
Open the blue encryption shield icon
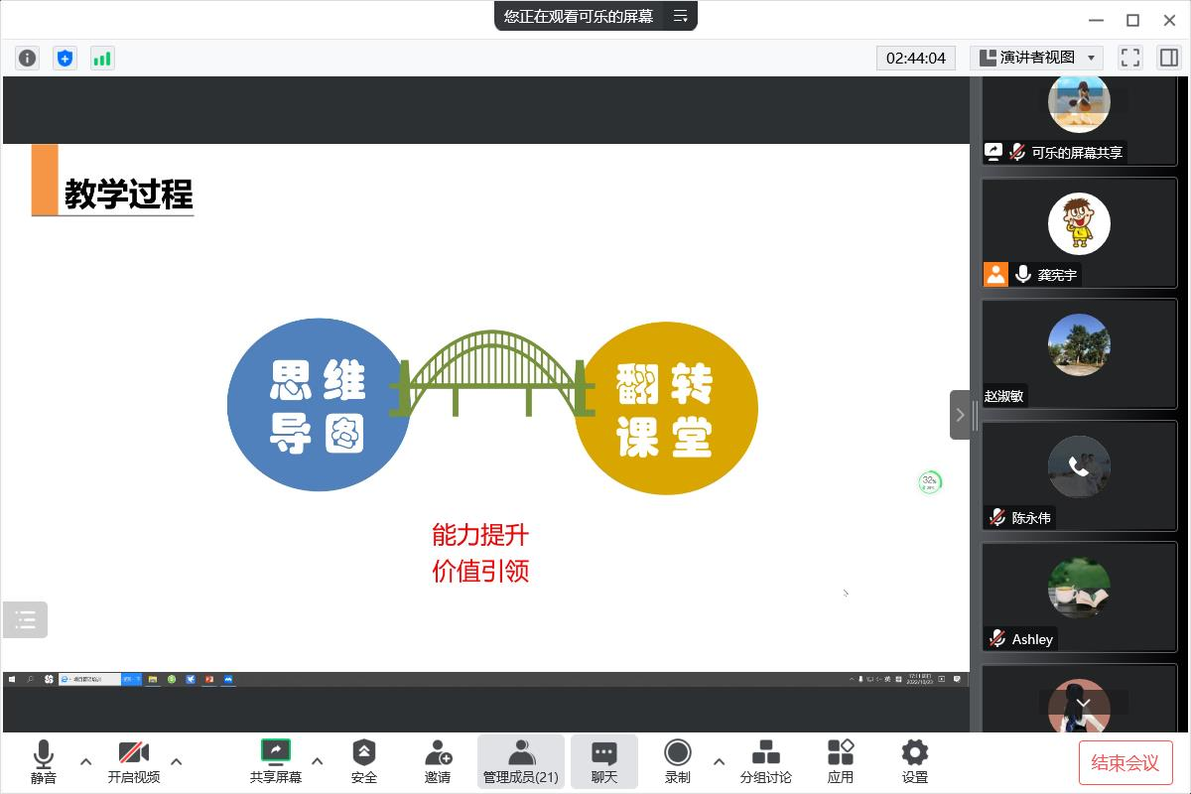point(65,58)
